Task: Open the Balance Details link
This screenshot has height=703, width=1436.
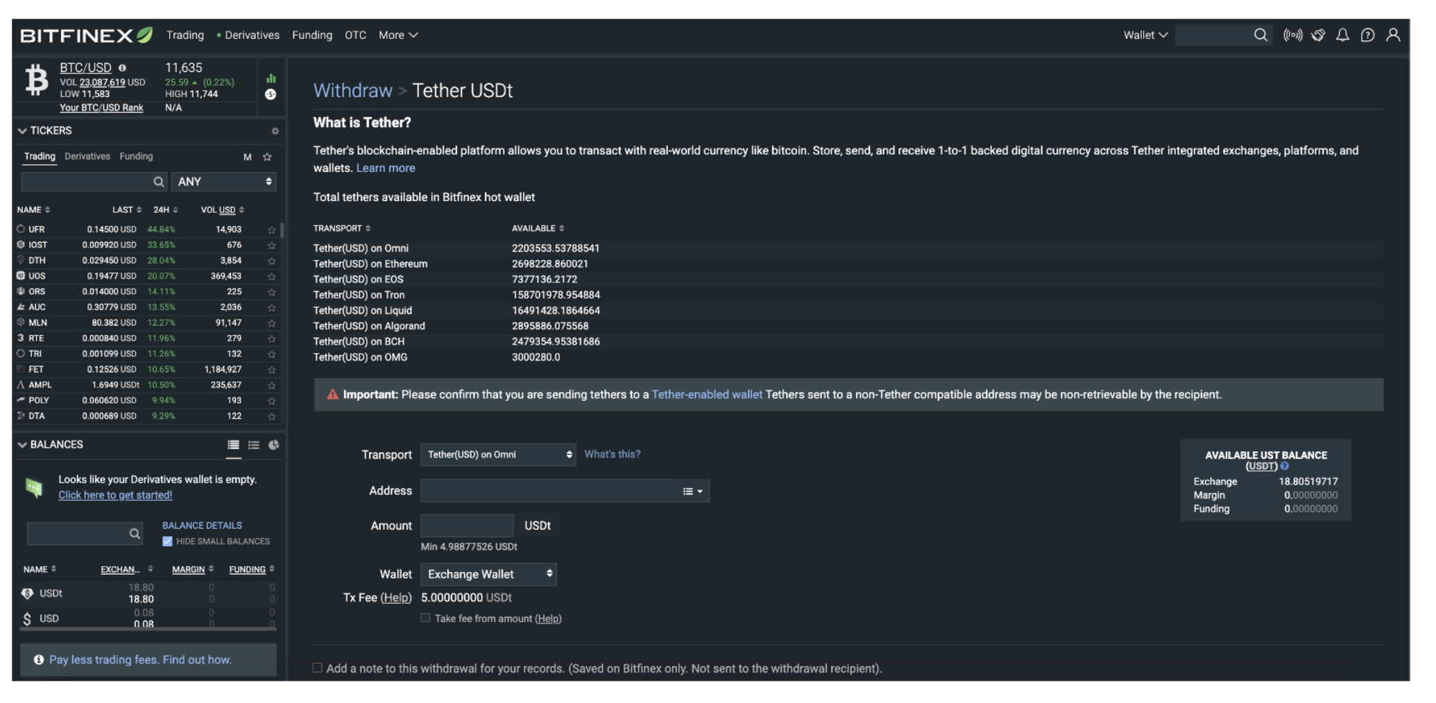Action: pyautogui.click(x=202, y=526)
